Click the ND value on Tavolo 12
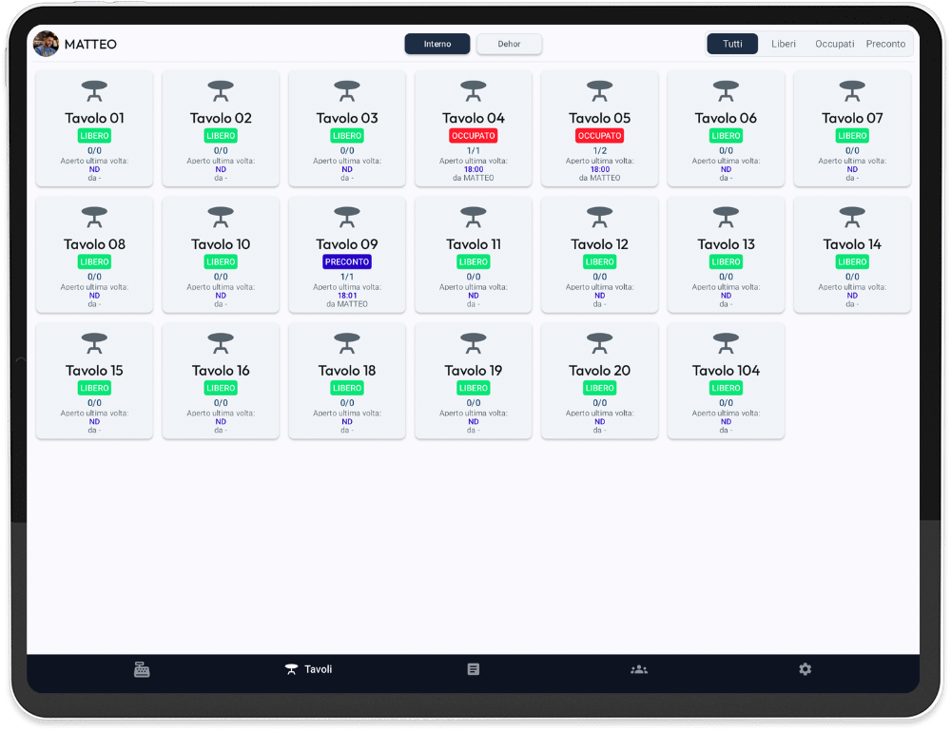The width and height of the screenshot is (951, 732). (x=599, y=296)
